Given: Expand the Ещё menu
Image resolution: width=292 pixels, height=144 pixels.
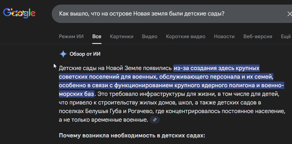Looking at the screenshot, I should tap(286, 36).
